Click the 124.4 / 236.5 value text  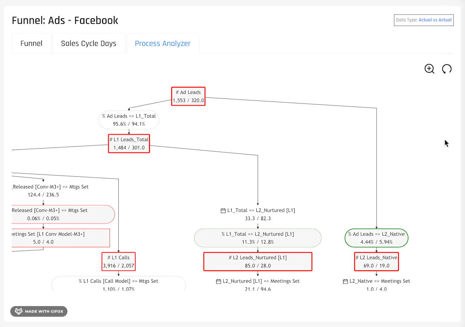pos(43,195)
